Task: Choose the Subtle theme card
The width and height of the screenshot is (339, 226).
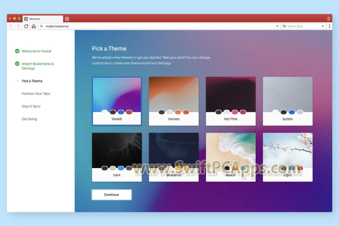Action: pyautogui.click(x=288, y=101)
